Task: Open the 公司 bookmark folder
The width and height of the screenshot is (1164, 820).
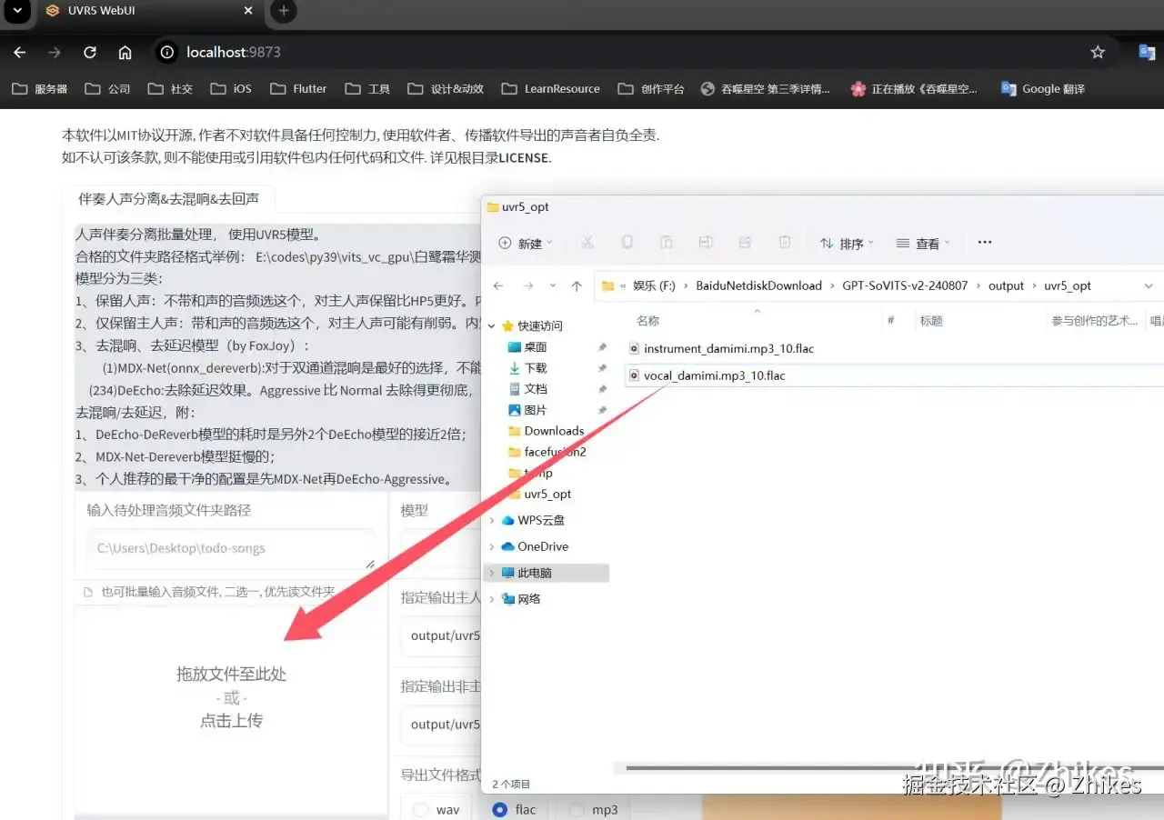Action: (107, 89)
